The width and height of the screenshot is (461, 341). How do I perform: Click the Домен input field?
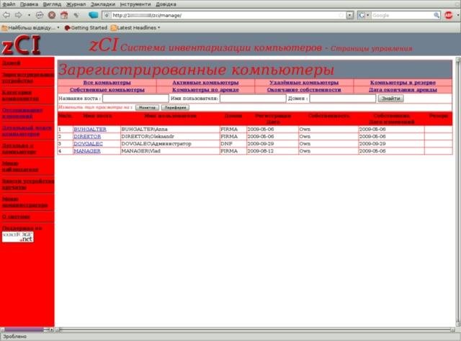[x=343, y=99]
